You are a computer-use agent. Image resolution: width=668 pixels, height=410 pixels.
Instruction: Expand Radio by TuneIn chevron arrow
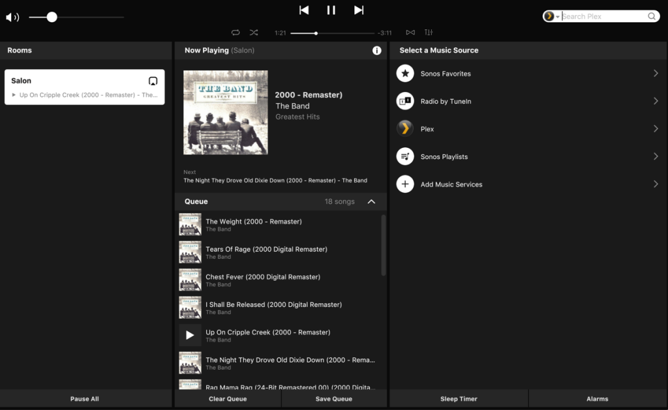point(656,101)
